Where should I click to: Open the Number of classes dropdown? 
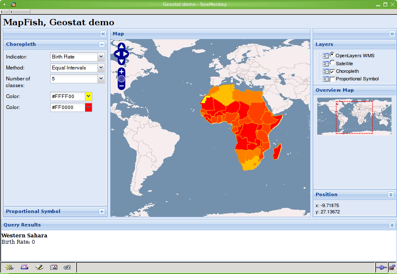click(x=101, y=79)
